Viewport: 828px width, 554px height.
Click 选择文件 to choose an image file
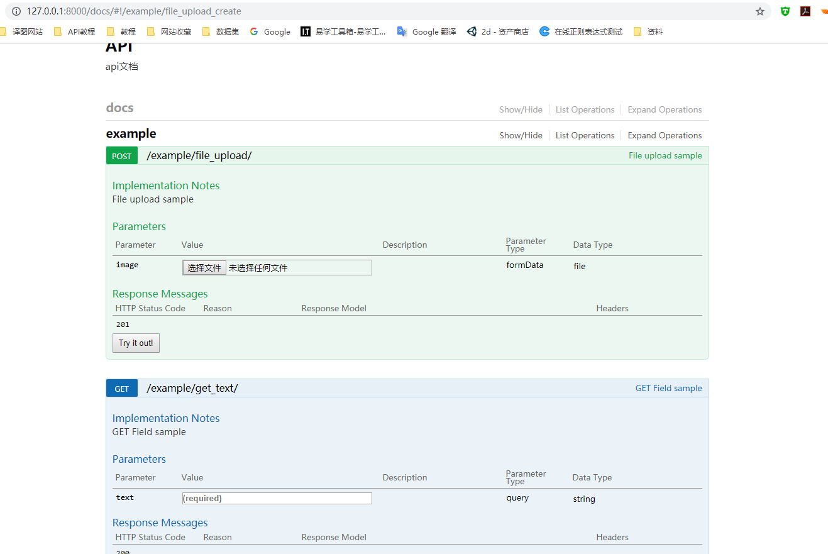204,268
